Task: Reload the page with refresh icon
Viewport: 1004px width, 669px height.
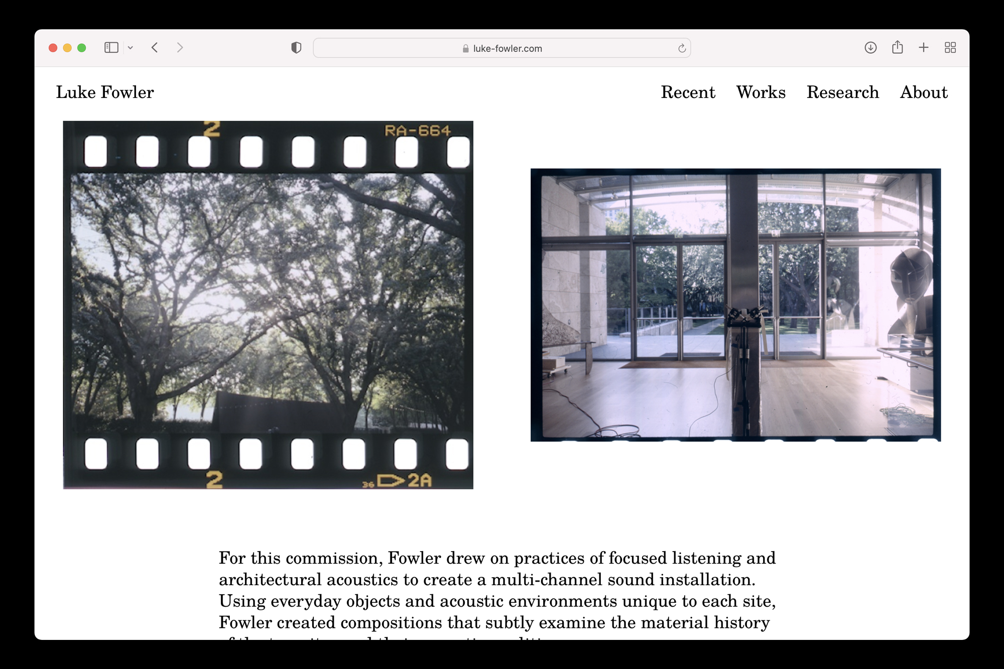Action: [682, 48]
